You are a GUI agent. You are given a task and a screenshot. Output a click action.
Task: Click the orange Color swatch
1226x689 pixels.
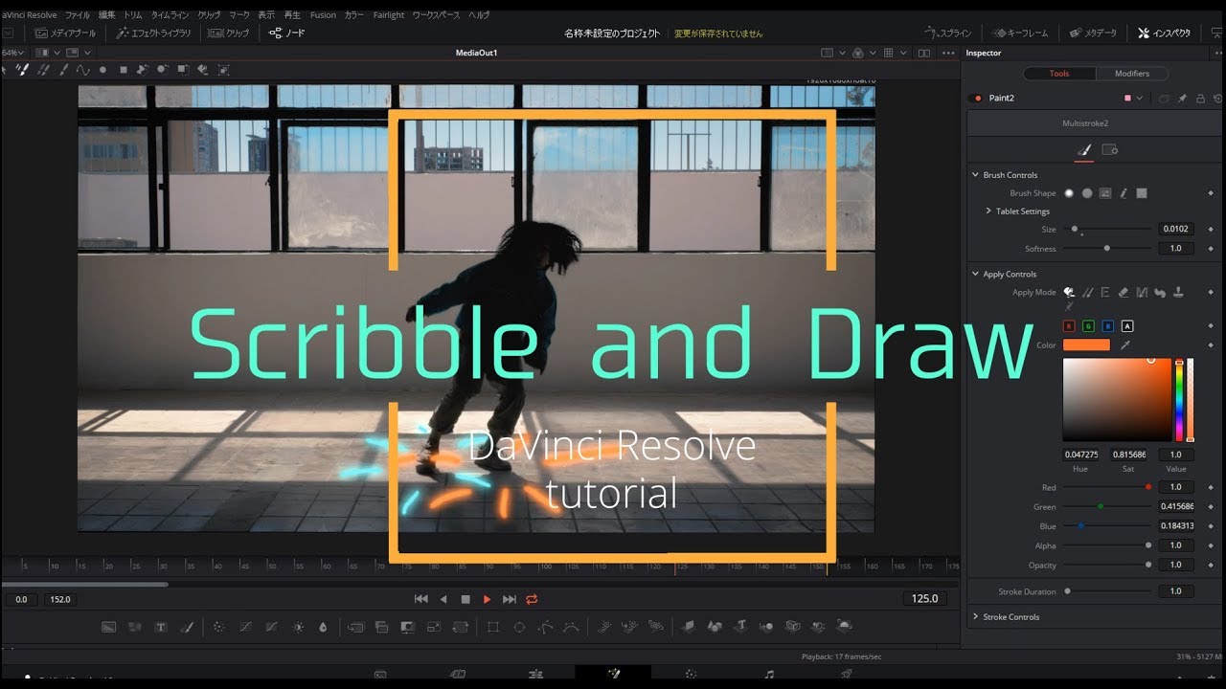(1086, 344)
